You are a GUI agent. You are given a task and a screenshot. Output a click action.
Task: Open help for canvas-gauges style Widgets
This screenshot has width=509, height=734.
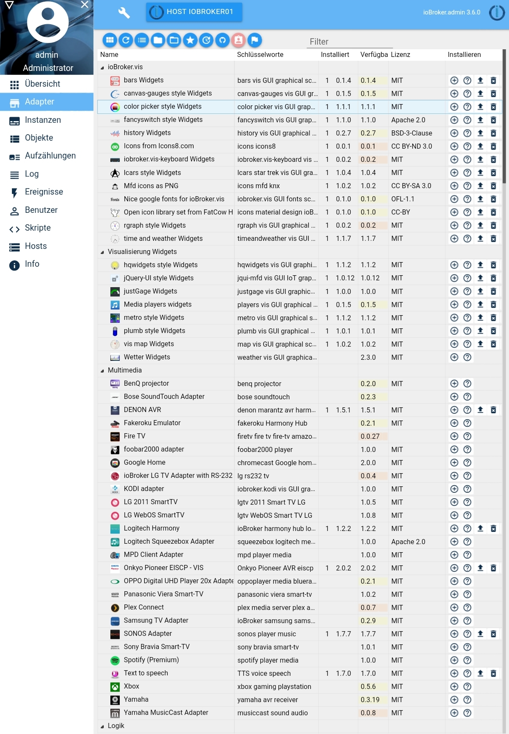tap(467, 93)
